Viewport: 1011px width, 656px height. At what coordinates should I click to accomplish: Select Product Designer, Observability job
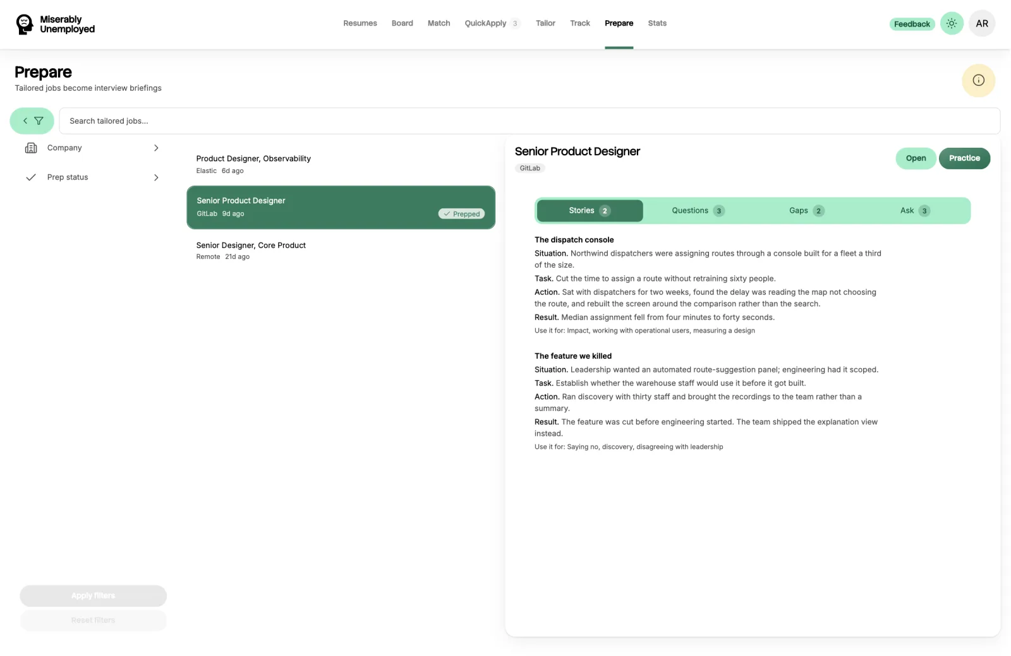tap(341, 164)
